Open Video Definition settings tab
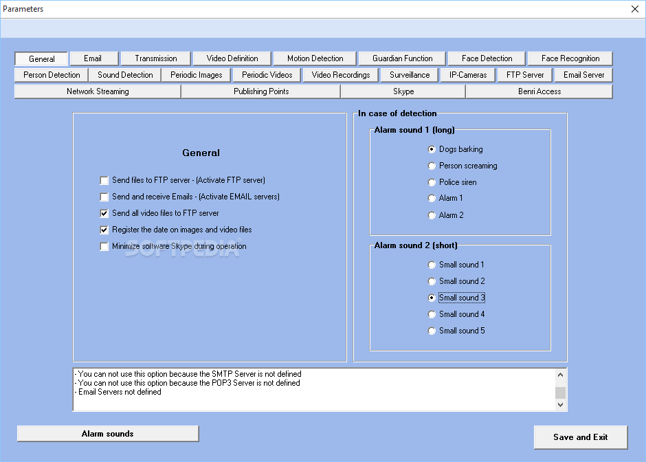The image size is (646, 462). 232,58
